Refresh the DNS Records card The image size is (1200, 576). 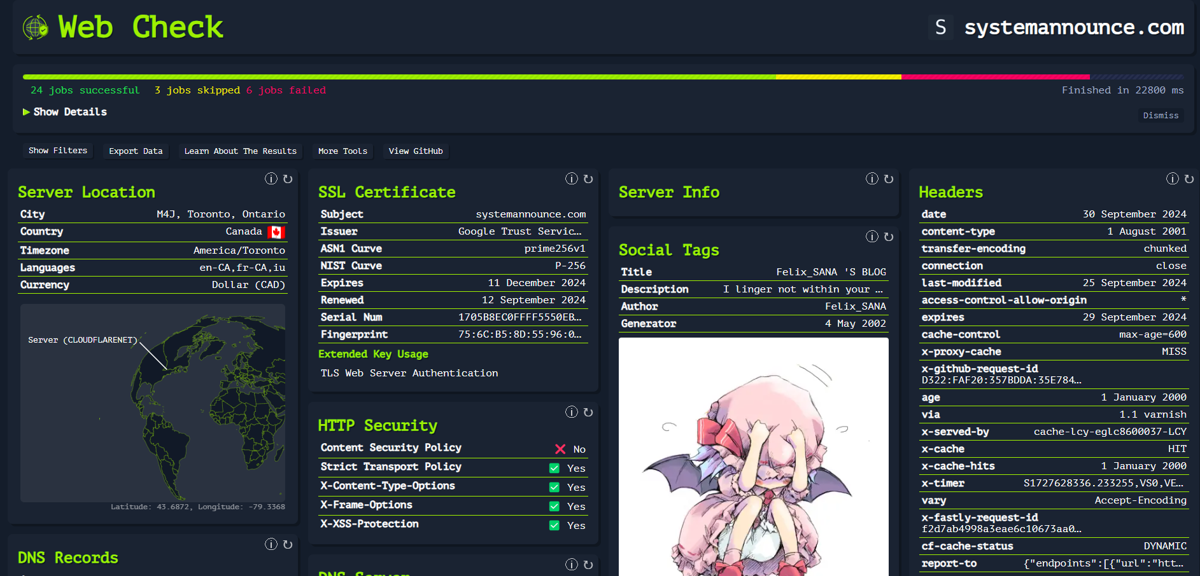point(288,544)
